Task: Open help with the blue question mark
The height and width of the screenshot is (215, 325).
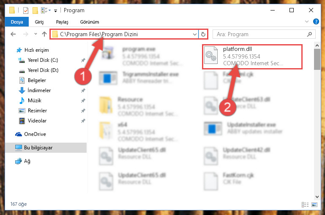Action: 316,21
